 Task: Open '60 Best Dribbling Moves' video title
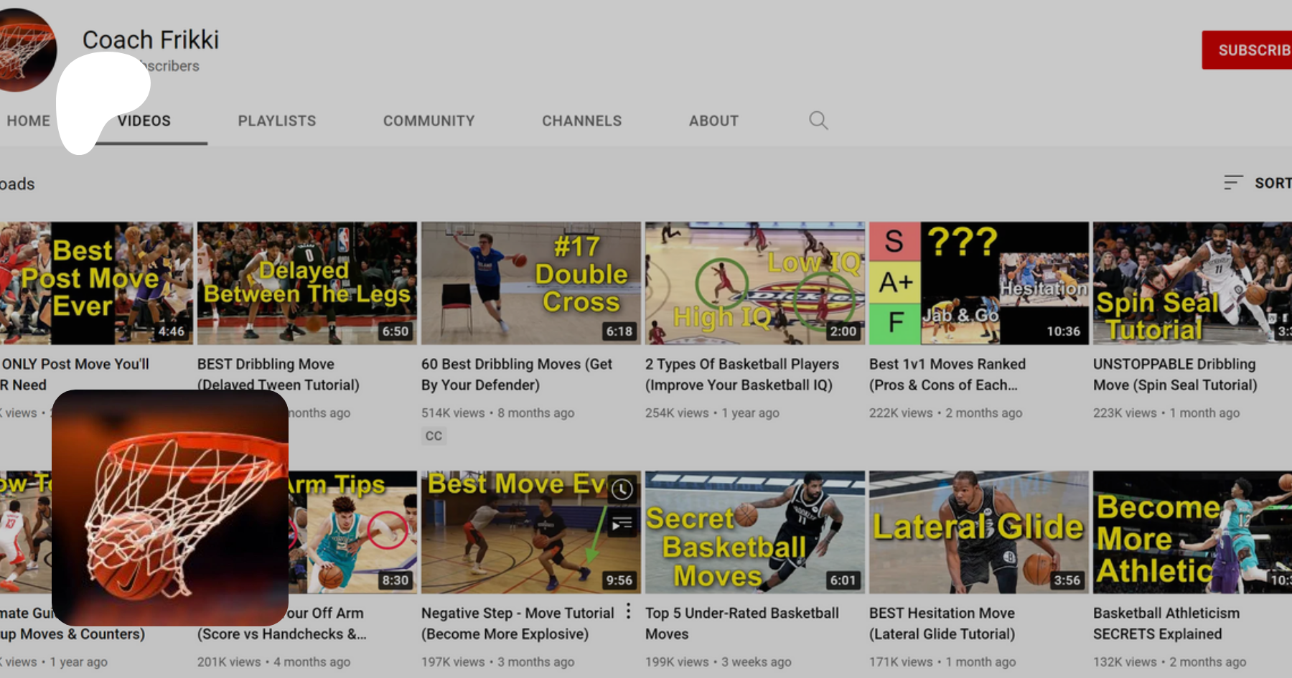(516, 374)
